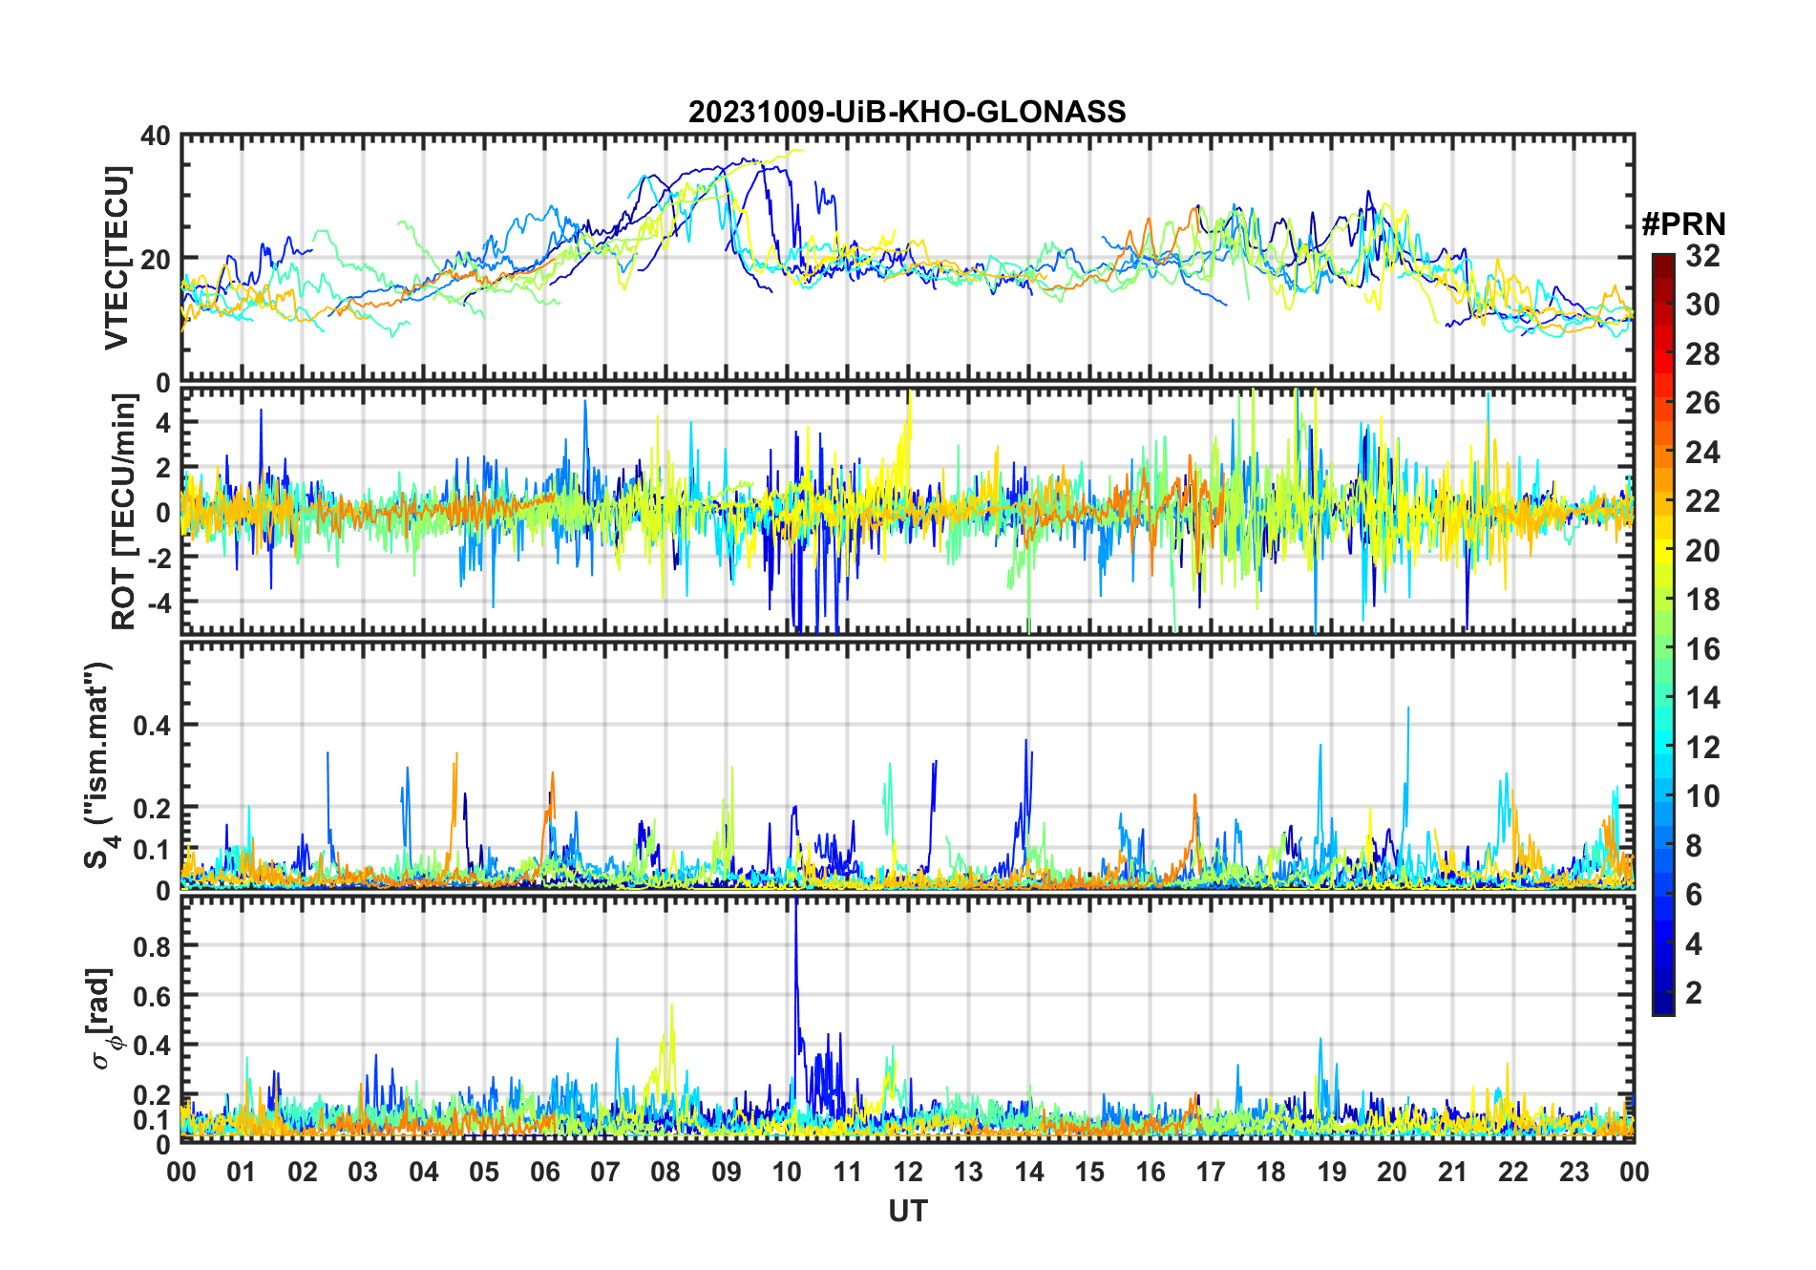Select the VTEC[TECU] y-axis label
Screen dimensions: 1816x1270
[116, 259]
